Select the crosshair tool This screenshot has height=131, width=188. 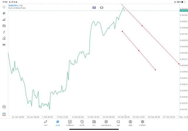pos(4,7)
